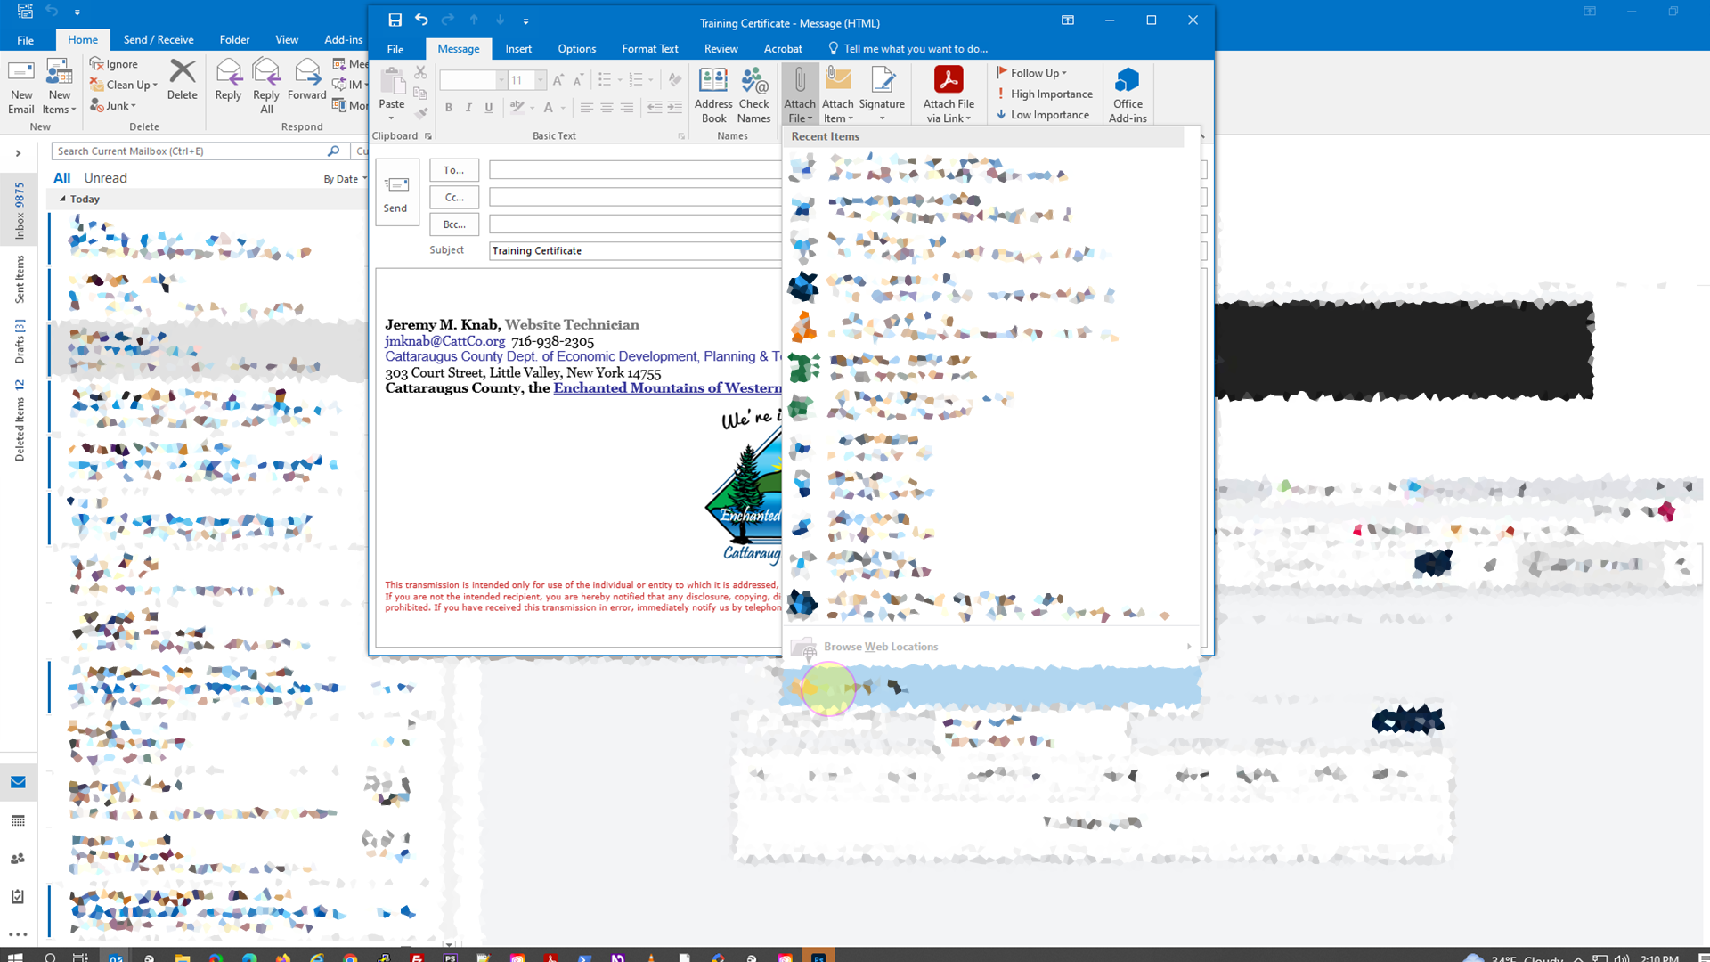Open Office Add-ins
This screenshot has height=962, width=1710.
(x=1127, y=94)
